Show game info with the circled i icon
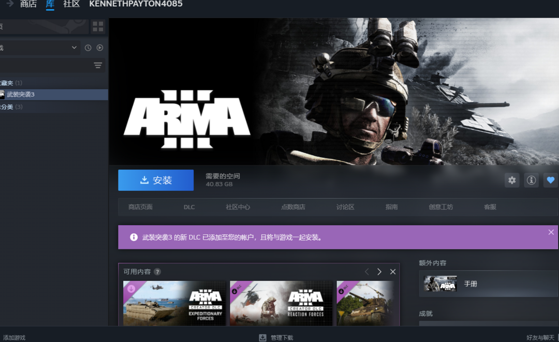Viewport: 559px width, 342px height. 531,180
